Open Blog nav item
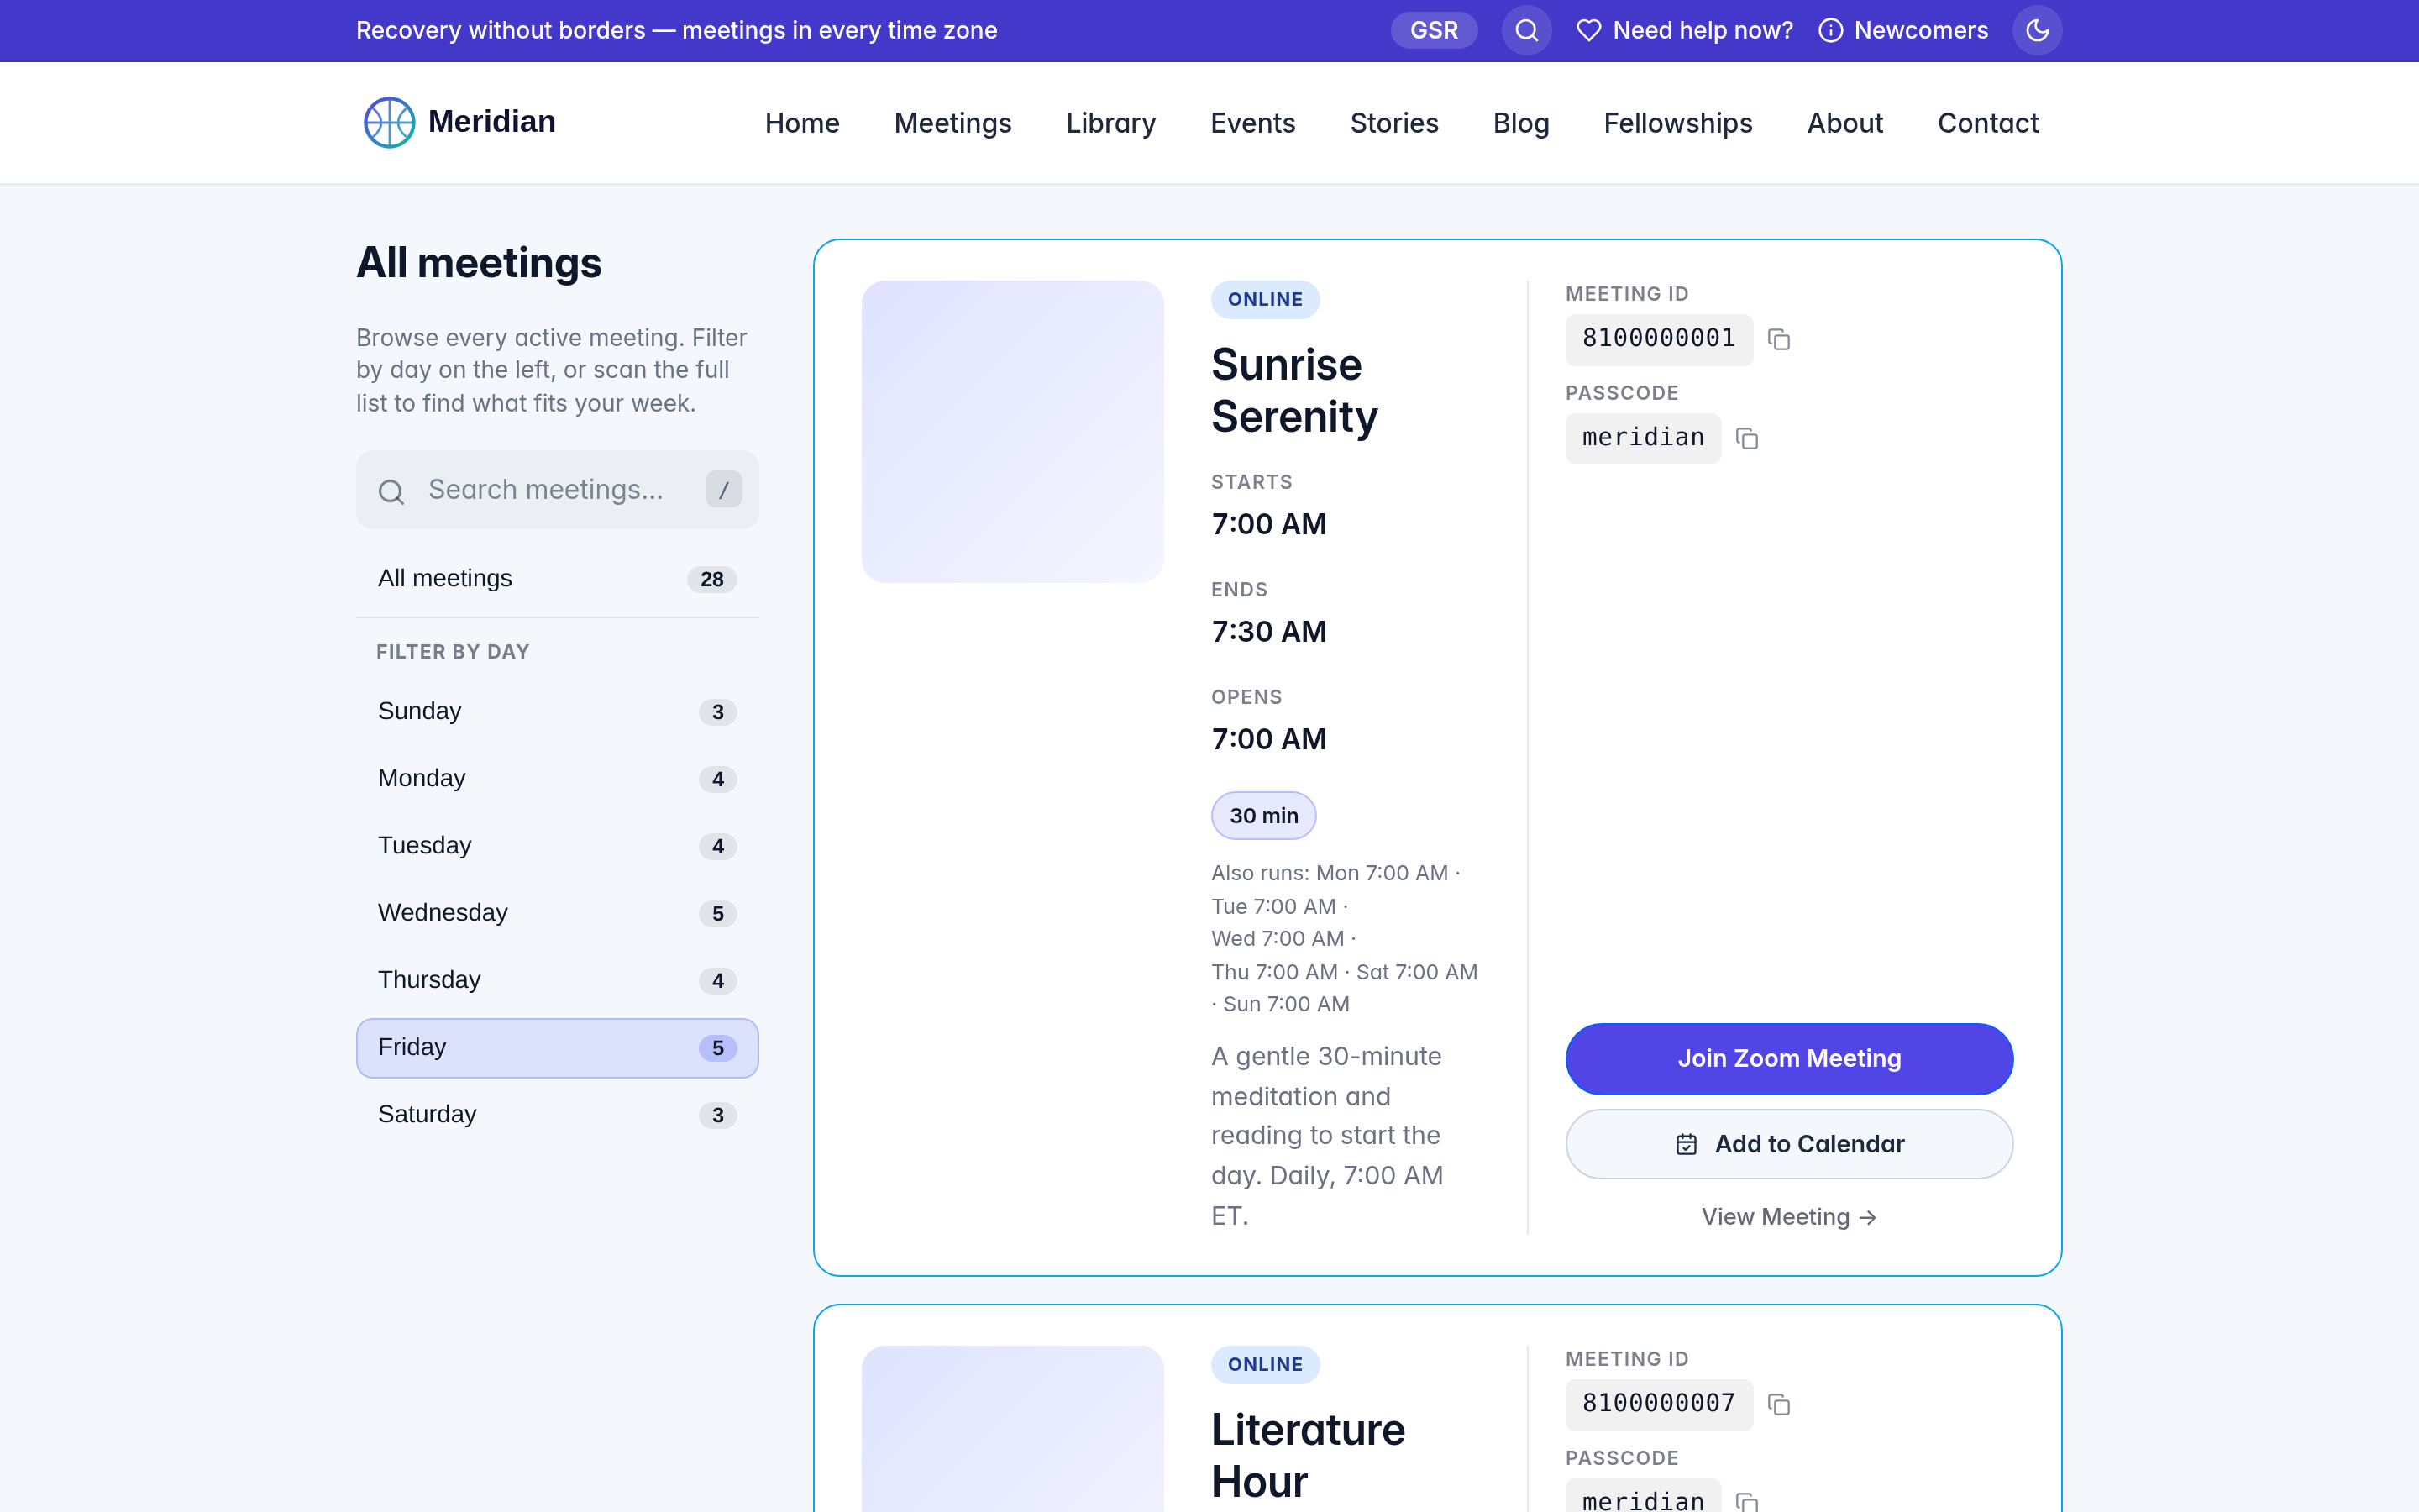The height and width of the screenshot is (1512, 2419). 1520,123
